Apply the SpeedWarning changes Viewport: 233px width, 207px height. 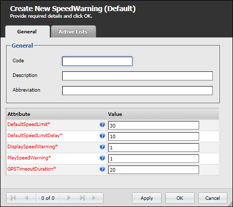[x=147, y=198]
